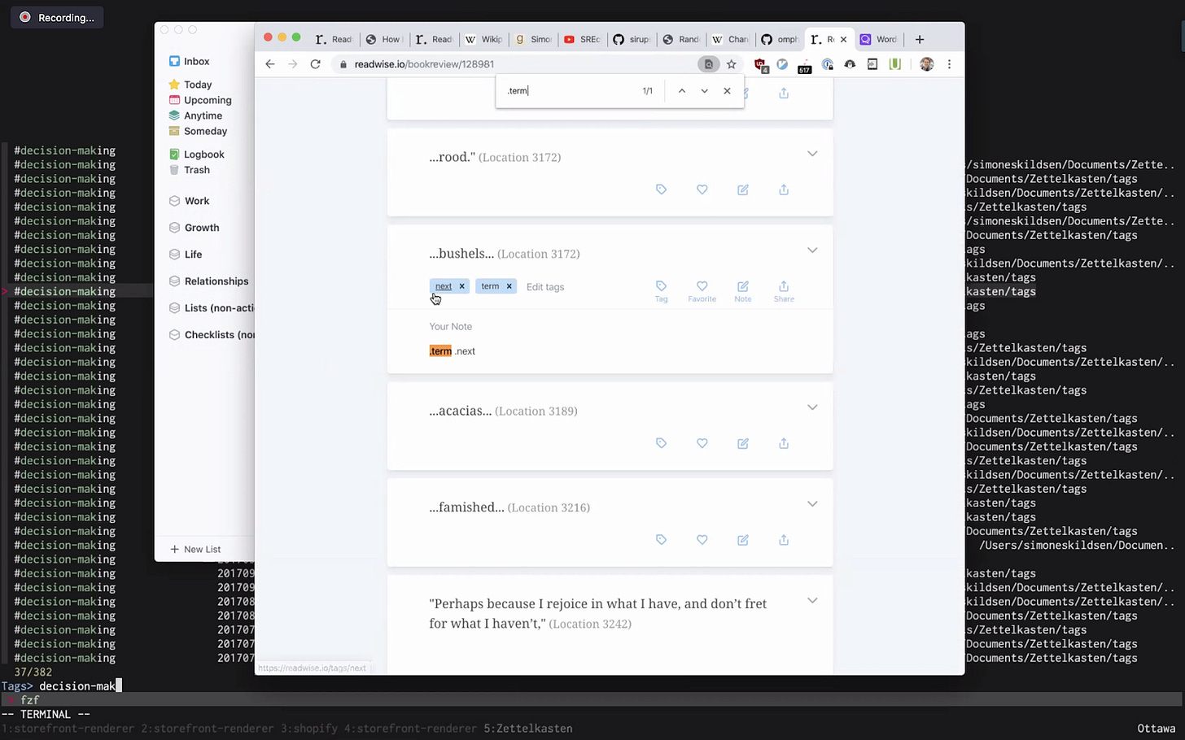This screenshot has width=1185, height=740.
Task: Tag the '...acacias...' highlight
Action: (661, 443)
